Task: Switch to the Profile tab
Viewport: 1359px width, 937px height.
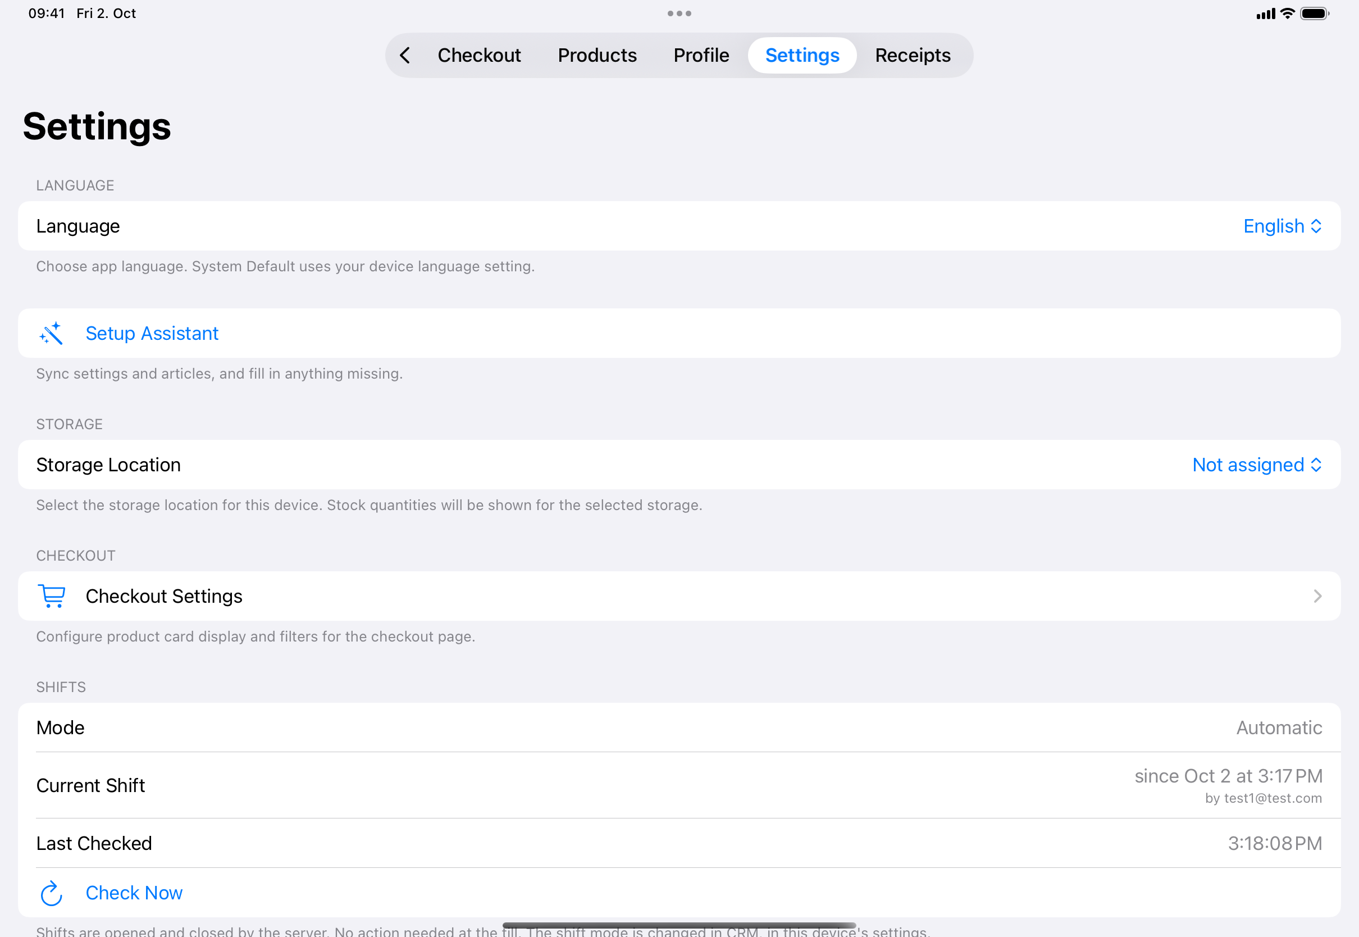Action: point(701,55)
